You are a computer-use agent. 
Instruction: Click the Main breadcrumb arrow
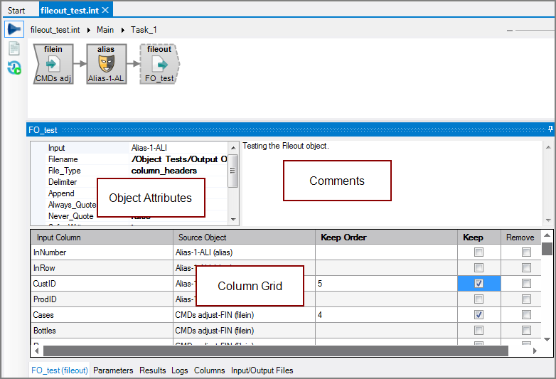(x=124, y=30)
